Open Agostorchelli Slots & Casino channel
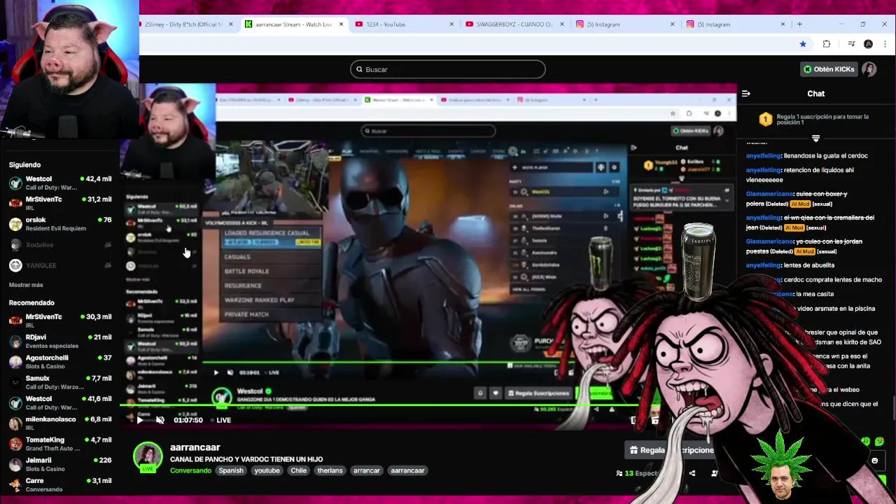The width and height of the screenshot is (896, 504). pyautogui.click(x=60, y=362)
